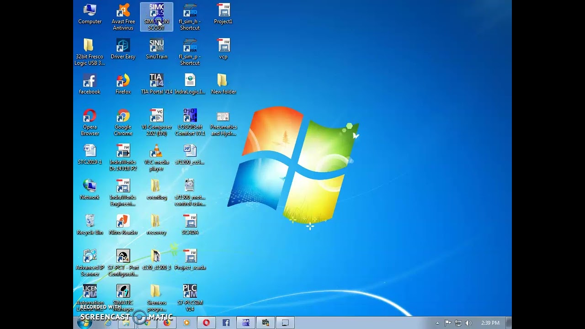Open the Recycle Bin
Screen dimensions: 585x329
[90, 225]
